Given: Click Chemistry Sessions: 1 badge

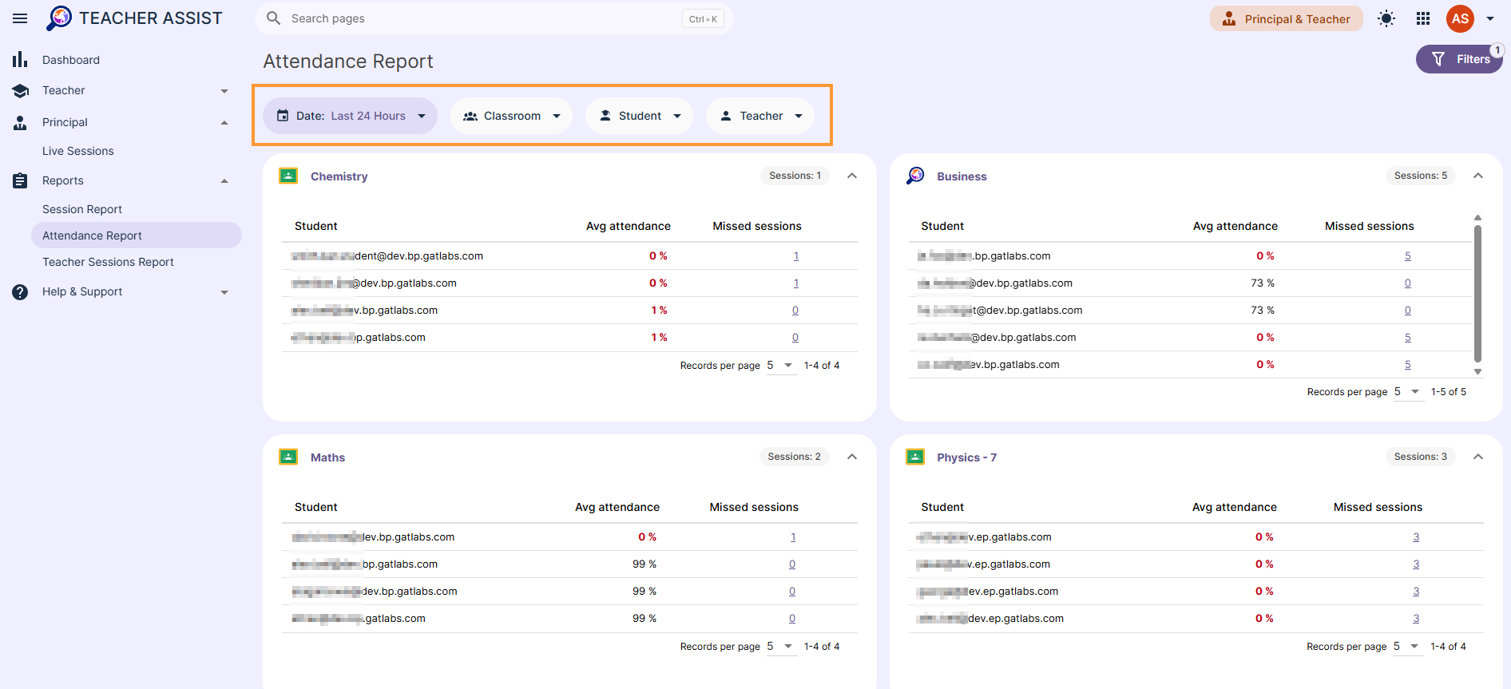Looking at the screenshot, I should [x=795, y=176].
